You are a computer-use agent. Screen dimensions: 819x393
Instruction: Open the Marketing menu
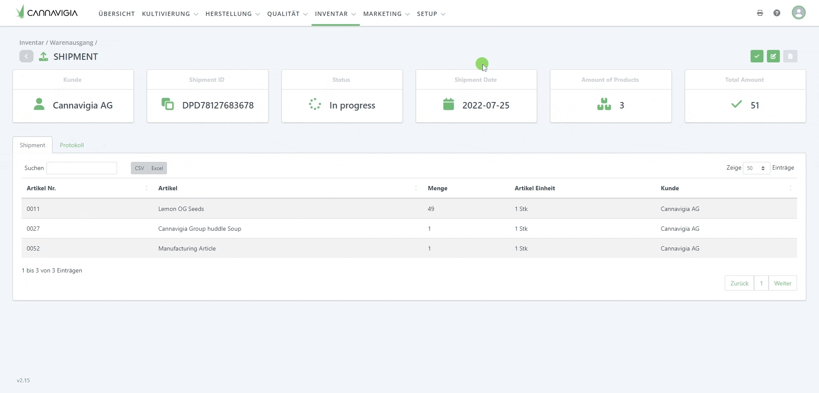[x=386, y=14]
